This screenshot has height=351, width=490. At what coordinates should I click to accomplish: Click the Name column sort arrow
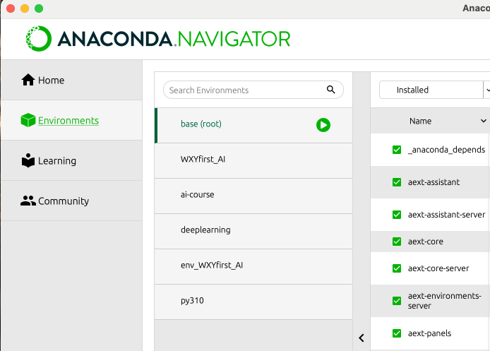(483, 121)
